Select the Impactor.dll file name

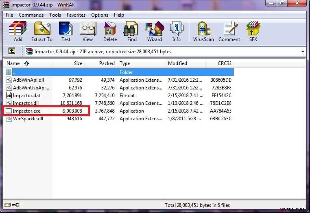[26, 103]
